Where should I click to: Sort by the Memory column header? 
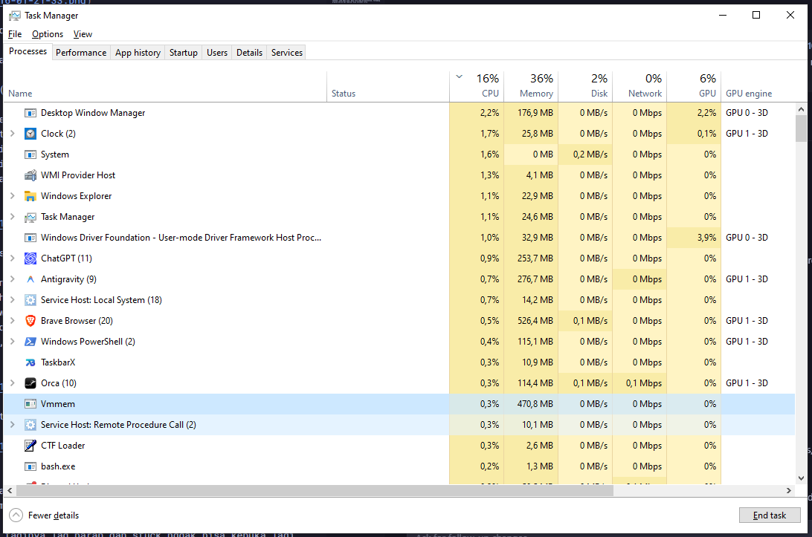point(531,86)
